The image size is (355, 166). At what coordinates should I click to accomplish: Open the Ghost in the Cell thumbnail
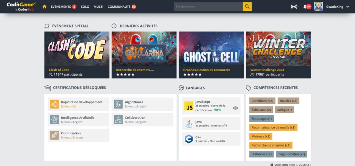click(211, 49)
